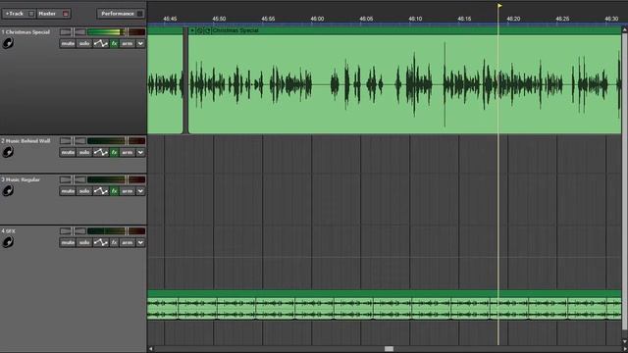Screen dimensions: 628x353
Task: Select the '3 Music Regular' track name
Action: [x=21, y=179]
